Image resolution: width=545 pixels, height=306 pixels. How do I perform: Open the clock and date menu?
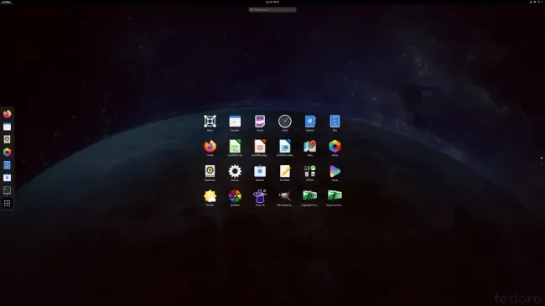pos(272,2)
